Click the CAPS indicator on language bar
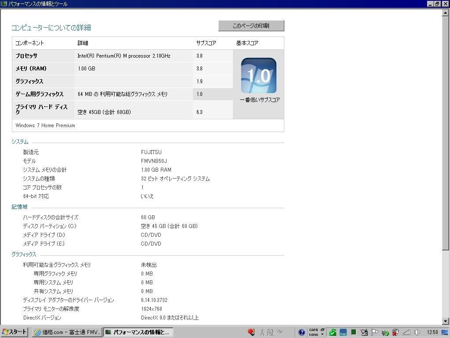The height and width of the screenshot is (338, 450). tap(313, 330)
